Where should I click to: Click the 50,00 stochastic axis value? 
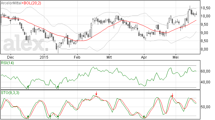point(205,107)
